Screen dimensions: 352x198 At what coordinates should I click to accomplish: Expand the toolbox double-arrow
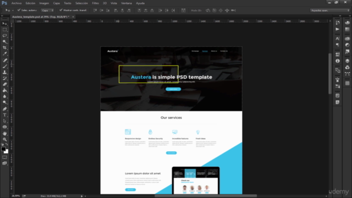coord(2,16)
